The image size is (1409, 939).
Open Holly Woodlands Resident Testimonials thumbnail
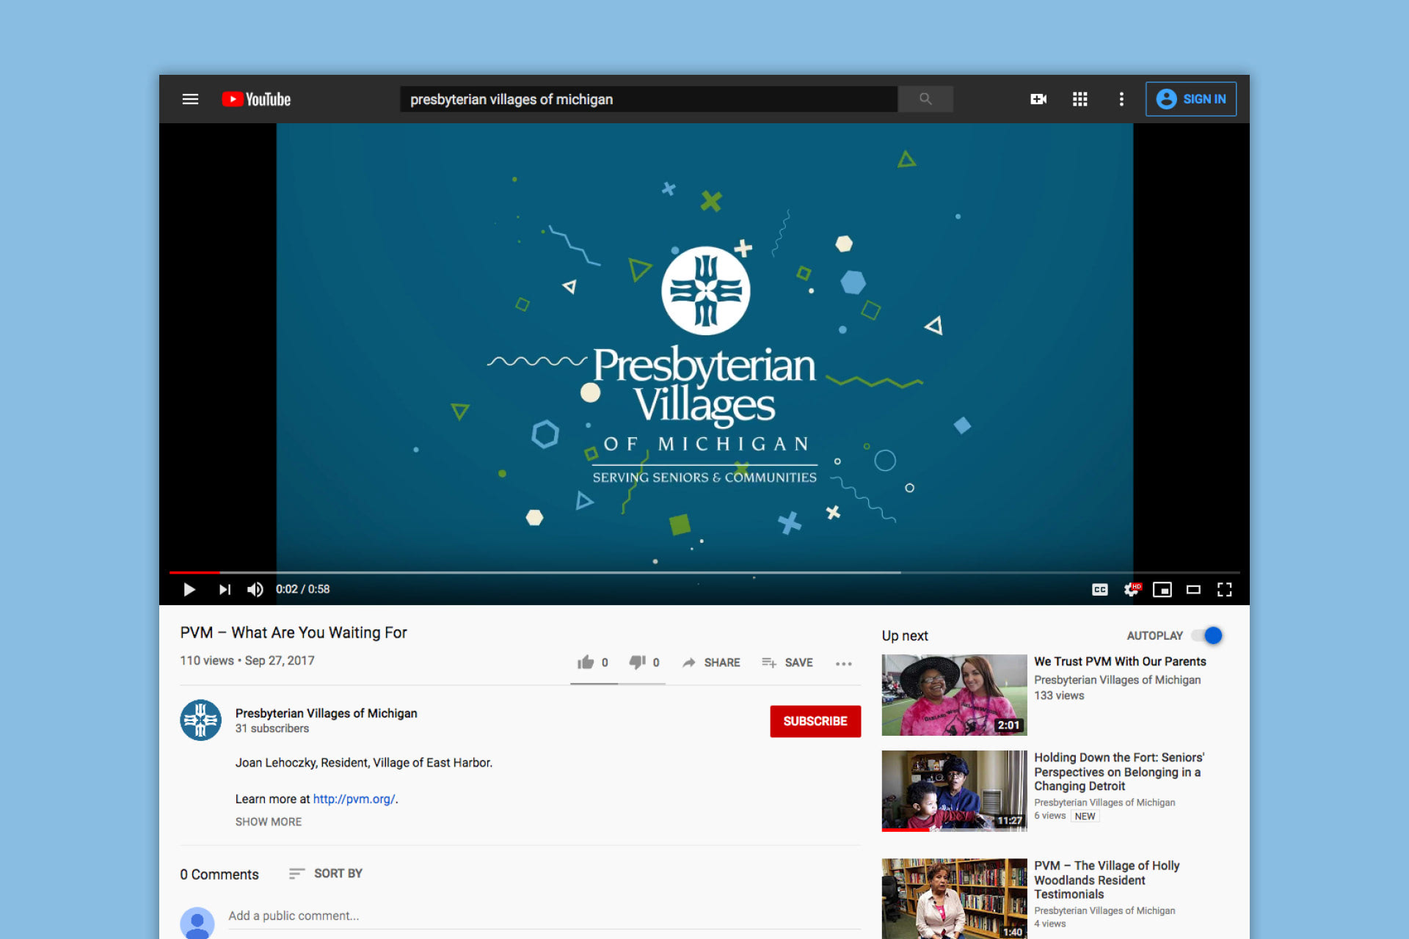(954, 898)
